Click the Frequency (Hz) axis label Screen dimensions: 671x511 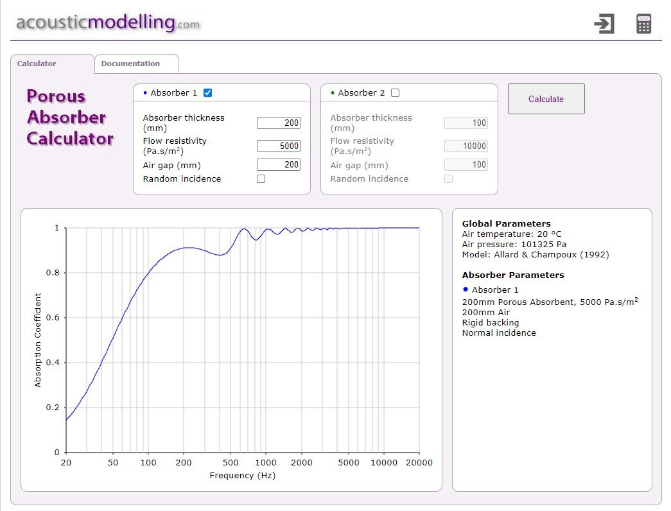click(242, 476)
